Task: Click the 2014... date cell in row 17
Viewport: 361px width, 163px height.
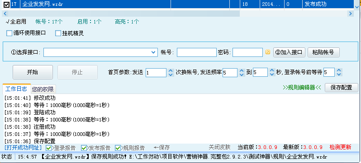Action: tap(272, 4)
